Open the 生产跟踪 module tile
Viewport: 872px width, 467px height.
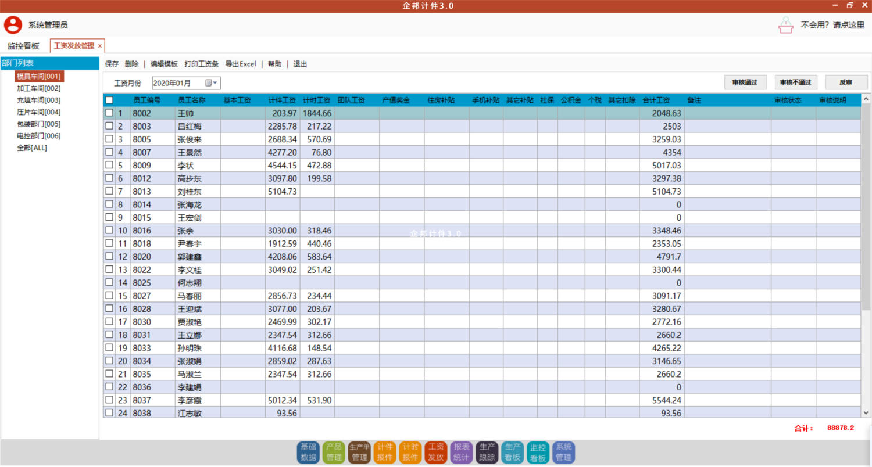(x=487, y=452)
